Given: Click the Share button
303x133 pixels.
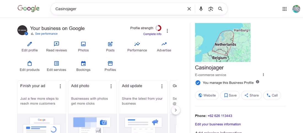Looking at the screenshot, I should pos(251,95).
